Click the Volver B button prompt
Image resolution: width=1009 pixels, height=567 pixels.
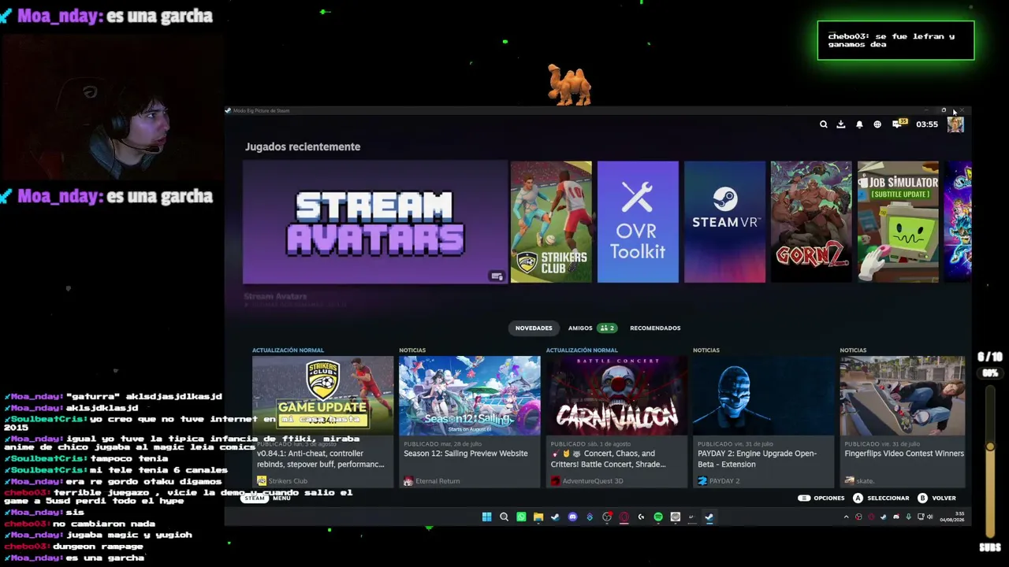pyautogui.click(x=936, y=498)
